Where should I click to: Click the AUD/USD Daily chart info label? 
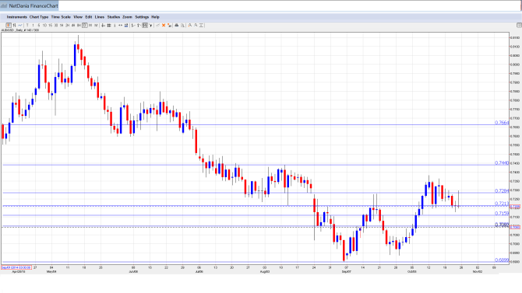click(x=20, y=30)
